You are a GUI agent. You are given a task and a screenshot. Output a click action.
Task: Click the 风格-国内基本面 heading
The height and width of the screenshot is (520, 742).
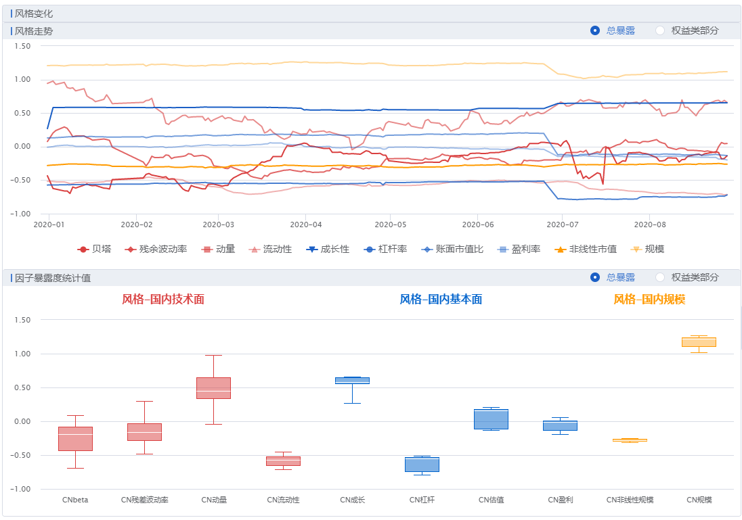point(441,300)
